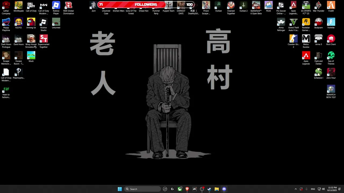Click the taskbar Search box
Screen dimensions: 344x193
(x=142, y=189)
